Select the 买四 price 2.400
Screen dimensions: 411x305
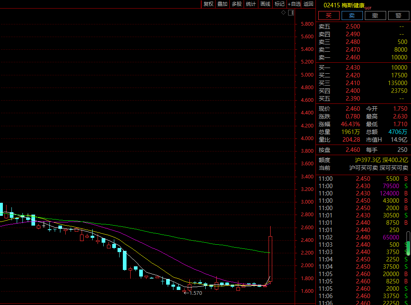(x=353, y=91)
